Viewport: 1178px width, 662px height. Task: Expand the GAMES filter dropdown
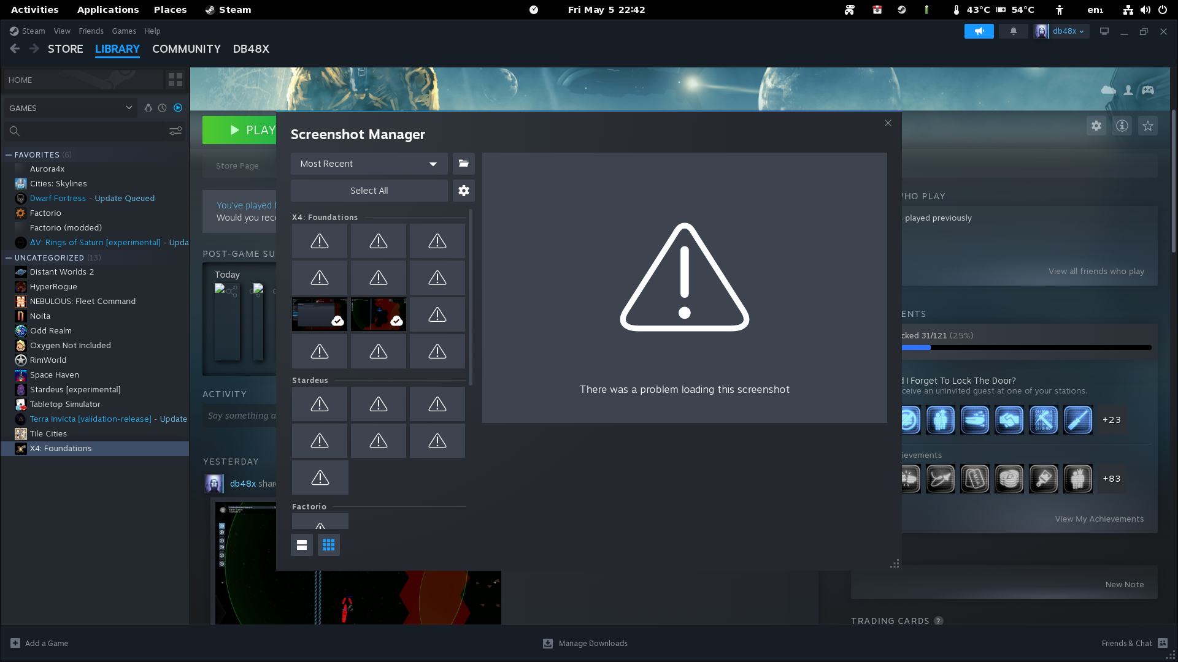point(70,108)
